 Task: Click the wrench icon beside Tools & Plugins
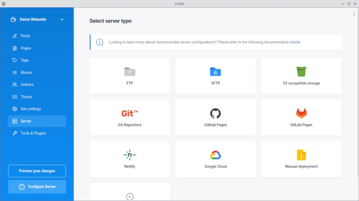[15, 133]
